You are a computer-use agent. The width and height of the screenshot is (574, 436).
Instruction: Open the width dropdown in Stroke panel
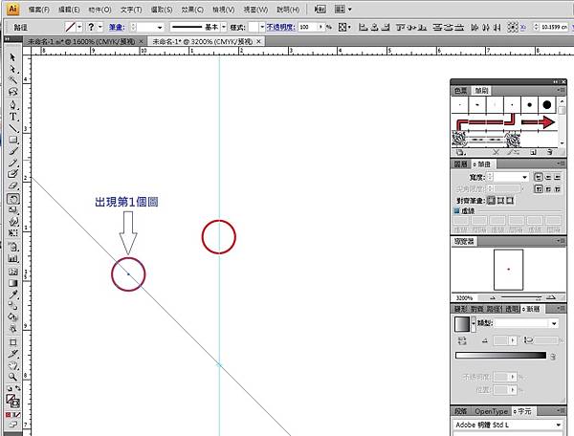coord(524,177)
